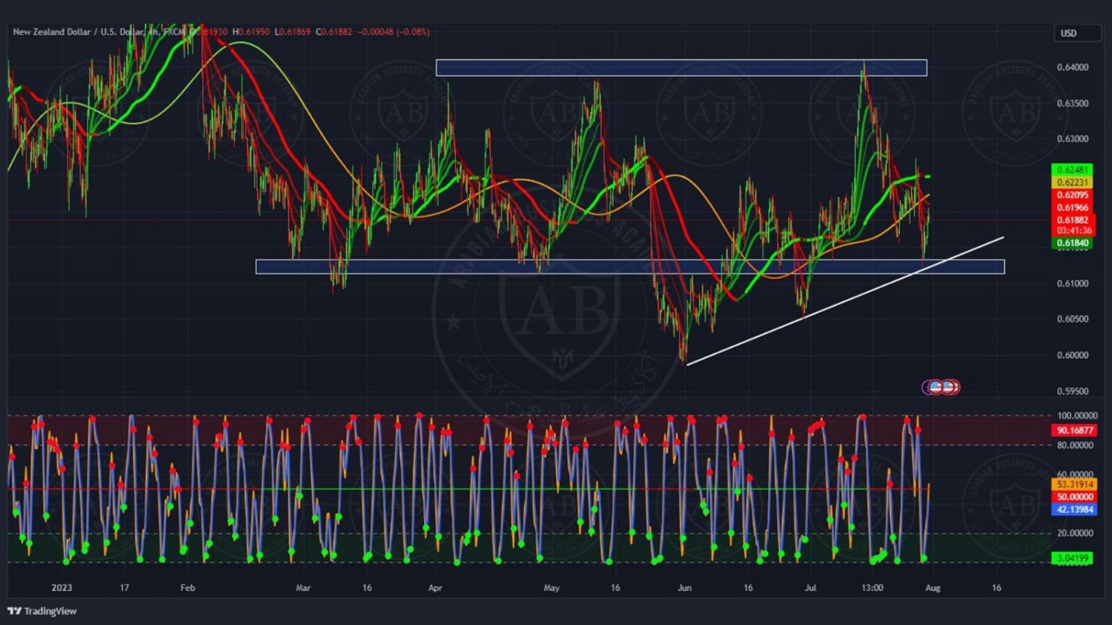Select the upper resistance zone rectangle

681,68
